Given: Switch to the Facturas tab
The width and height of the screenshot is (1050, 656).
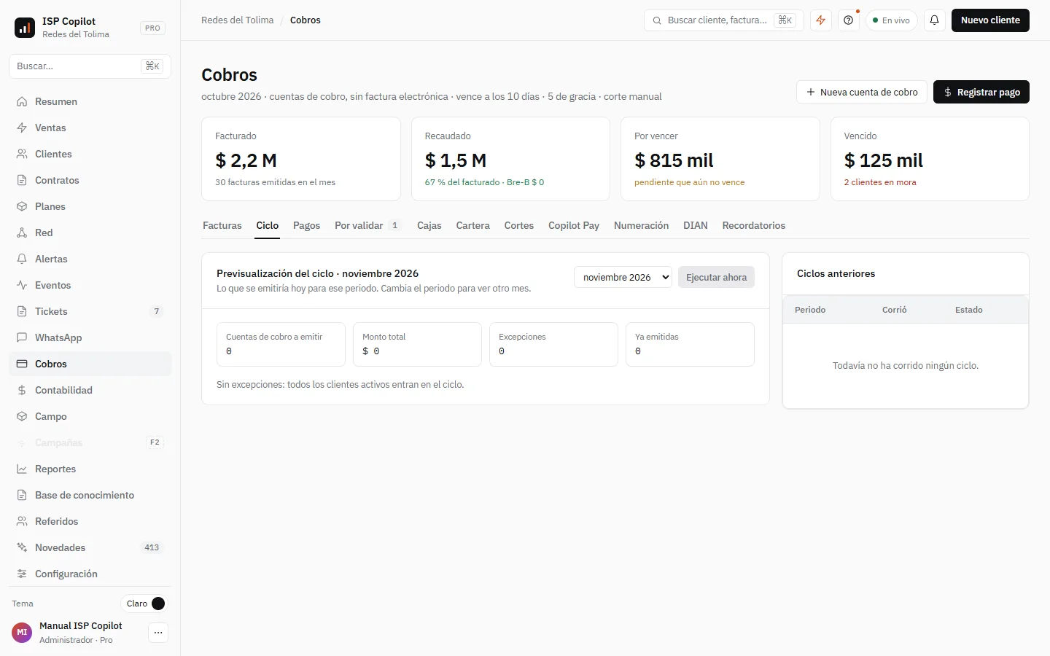Looking at the screenshot, I should click(x=222, y=225).
